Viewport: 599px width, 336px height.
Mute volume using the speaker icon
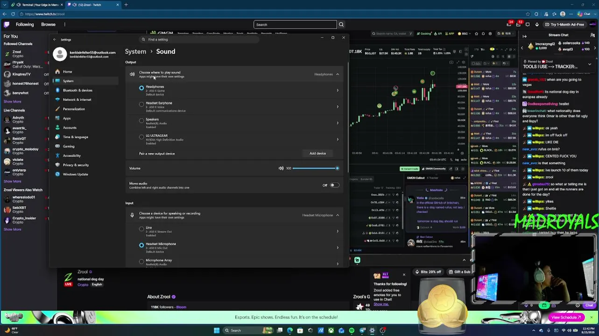coord(281,168)
